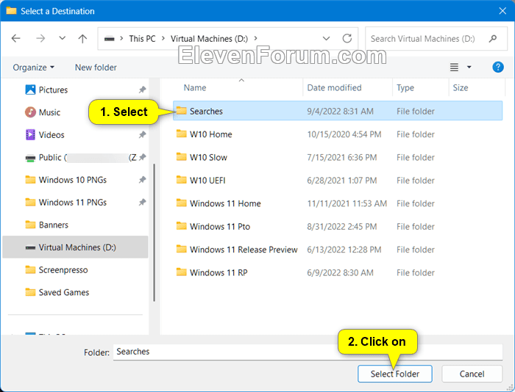
Task: Click the search magnifier icon
Action: click(493, 39)
